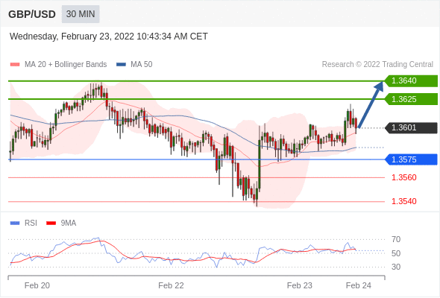Select the 1.3601 current price tag
This screenshot has height=298, width=440.
point(411,128)
